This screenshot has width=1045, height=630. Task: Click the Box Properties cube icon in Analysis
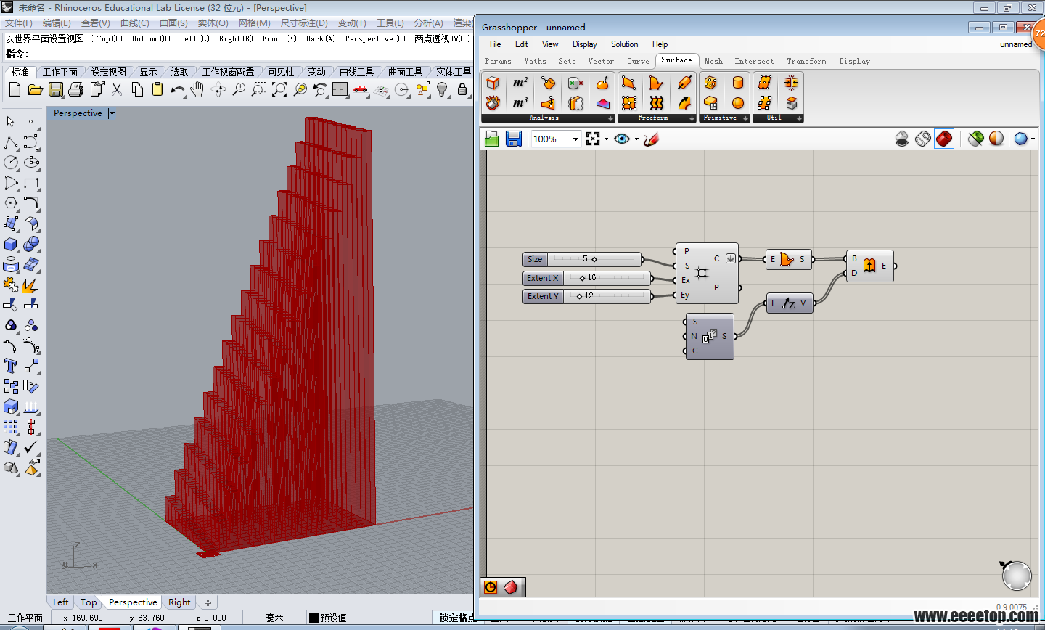tap(493, 83)
